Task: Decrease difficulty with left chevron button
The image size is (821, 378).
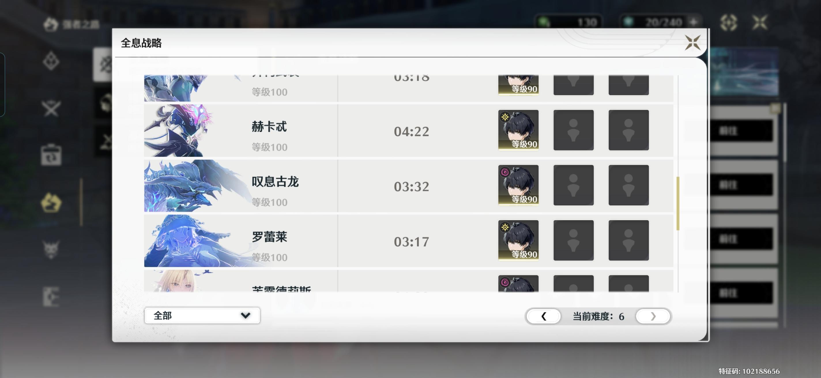Action: pos(543,316)
